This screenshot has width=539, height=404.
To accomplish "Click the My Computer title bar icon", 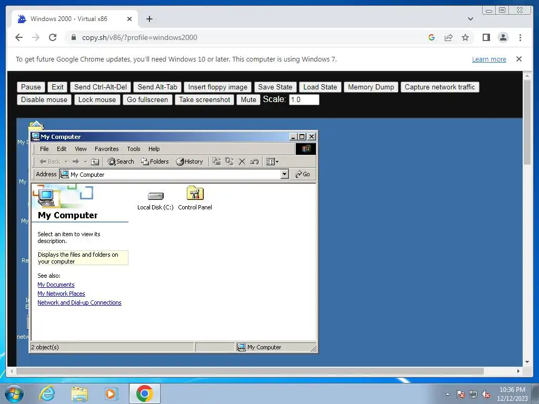I will click(35, 137).
